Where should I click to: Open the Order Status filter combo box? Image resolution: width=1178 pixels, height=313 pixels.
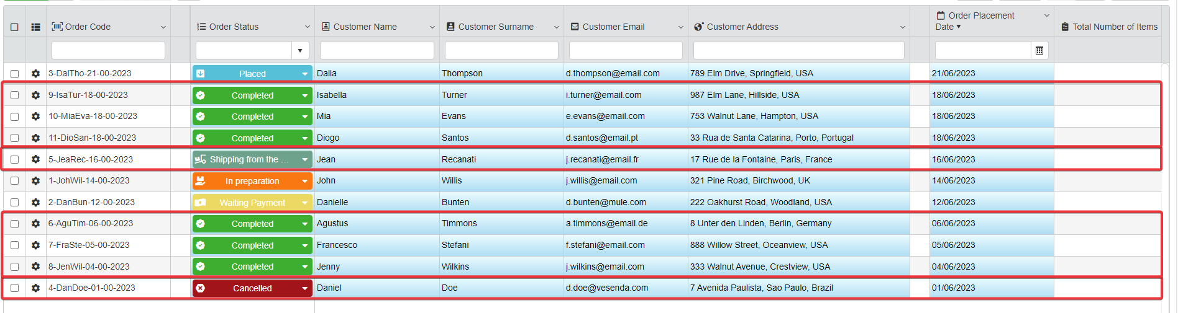(x=299, y=51)
